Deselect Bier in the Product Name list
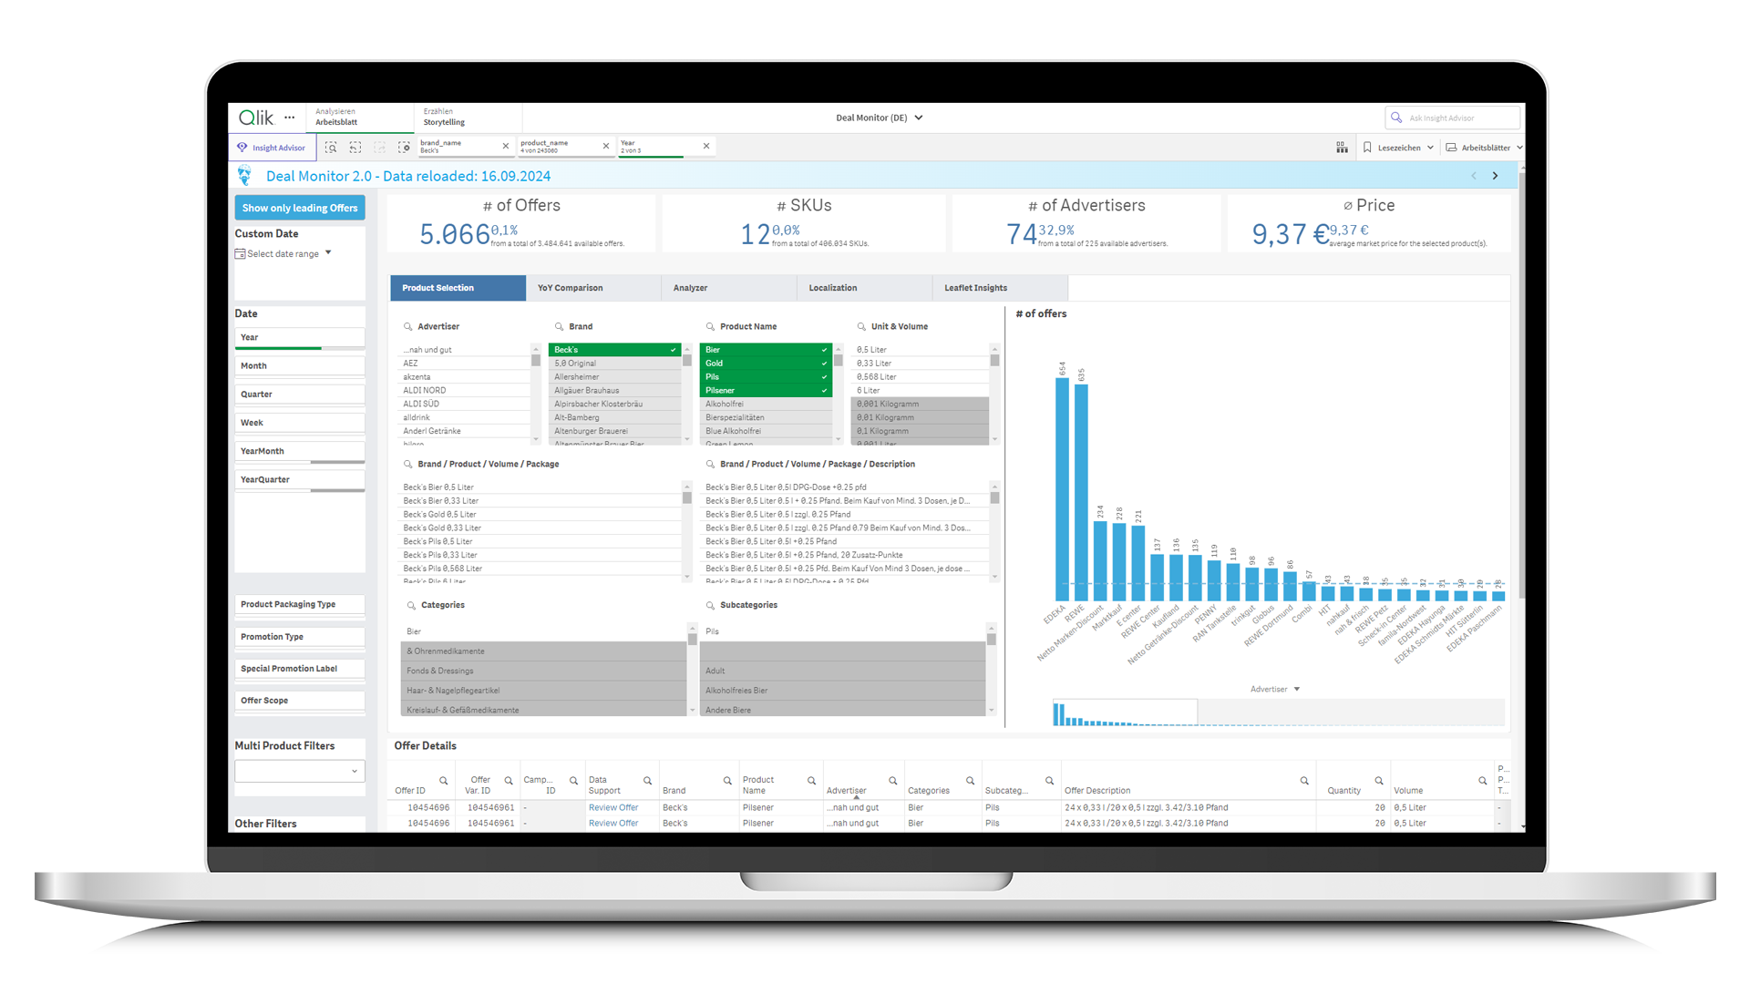The height and width of the screenshot is (984, 1750). [x=766, y=350]
